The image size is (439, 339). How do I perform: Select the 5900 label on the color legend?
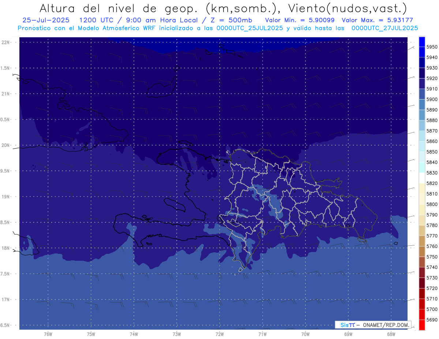click(x=432, y=99)
